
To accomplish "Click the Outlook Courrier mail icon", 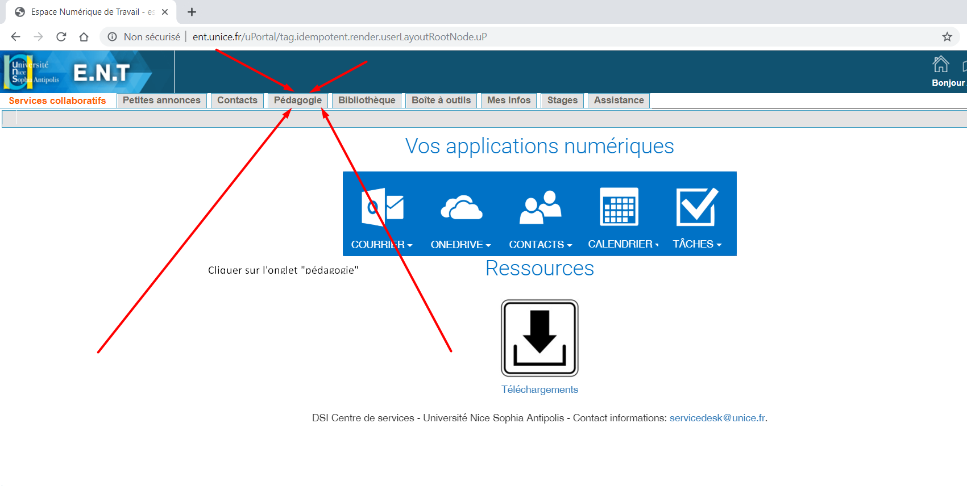I will click(x=382, y=207).
